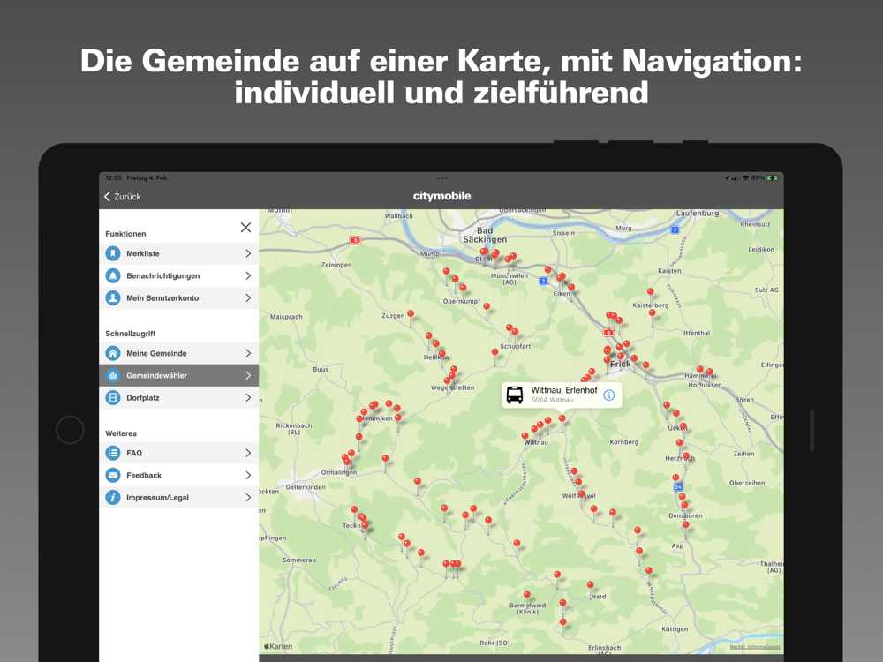The image size is (883, 662).
Task: Tap the Wi-Fi indicator in status bar
Action: (x=745, y=178)
